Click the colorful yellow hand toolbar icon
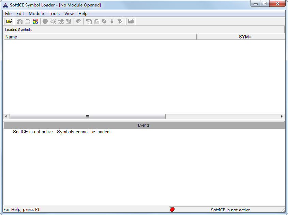This screenshot has width=288, height=215. pyautogui.click(x=35, y=21)
